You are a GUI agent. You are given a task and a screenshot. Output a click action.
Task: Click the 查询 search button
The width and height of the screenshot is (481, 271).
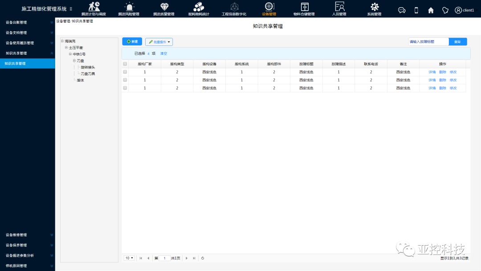click(458, 42)
